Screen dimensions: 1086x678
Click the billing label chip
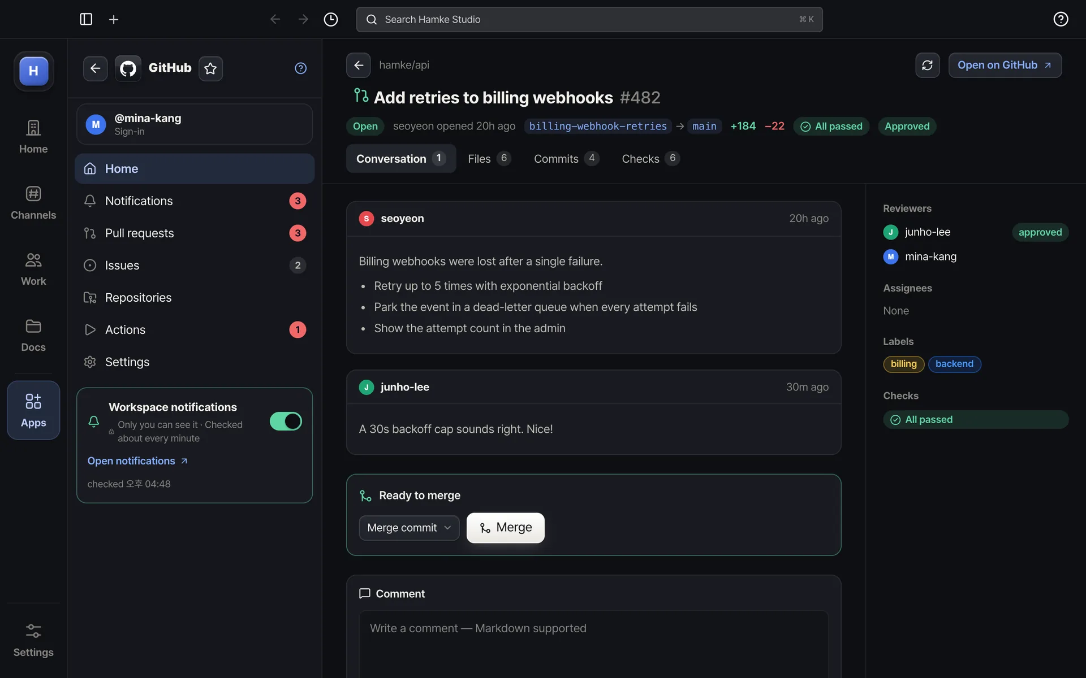pos(903,364)
